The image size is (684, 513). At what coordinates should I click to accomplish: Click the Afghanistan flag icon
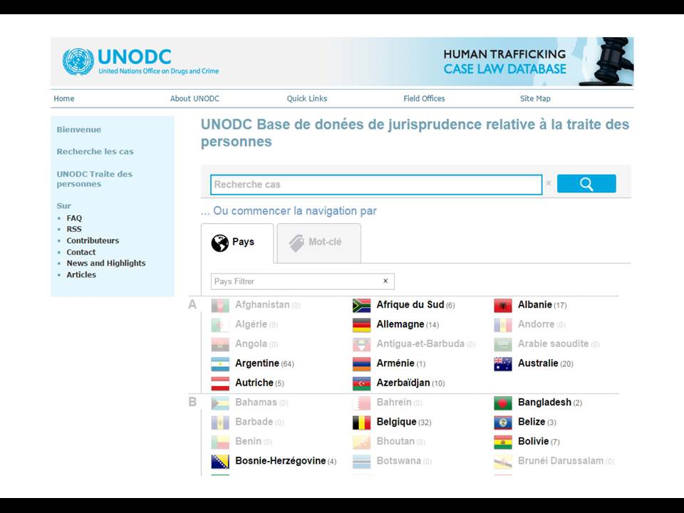coord(220,306)
